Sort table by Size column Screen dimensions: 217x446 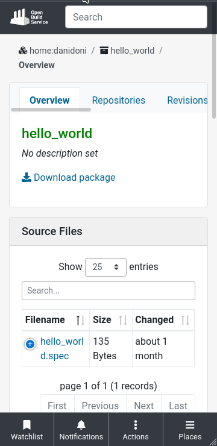point(111,319)
